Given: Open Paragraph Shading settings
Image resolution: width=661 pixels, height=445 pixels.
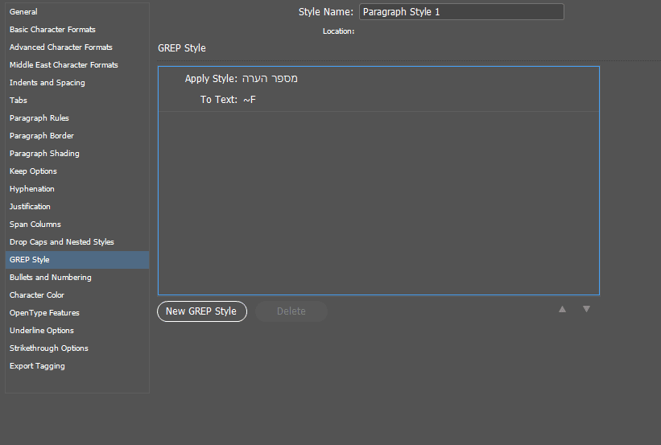Looking at the screenshot, I should coord(44,154).
